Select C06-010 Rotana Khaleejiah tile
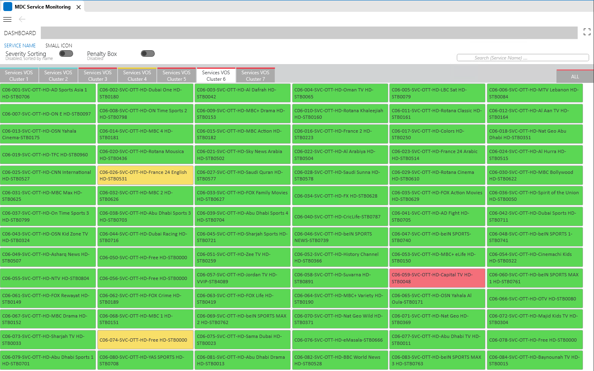The height and width of the screenshot is (371, 594). tap(340, 113)
